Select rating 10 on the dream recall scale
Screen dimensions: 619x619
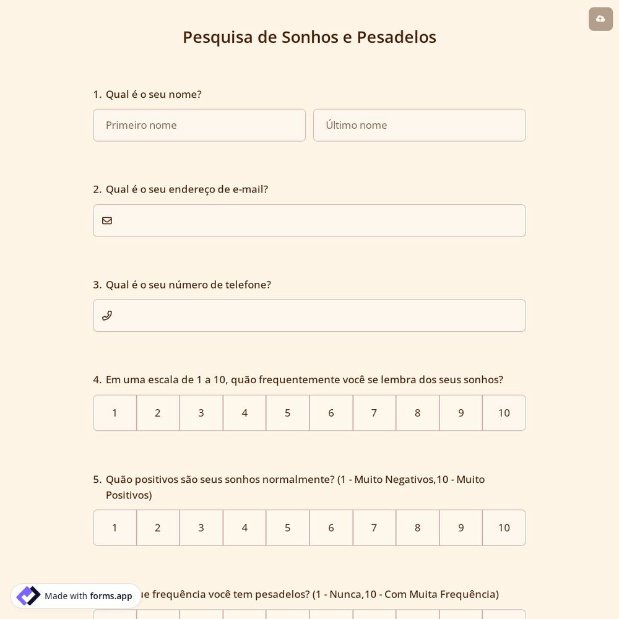[504, 413]
